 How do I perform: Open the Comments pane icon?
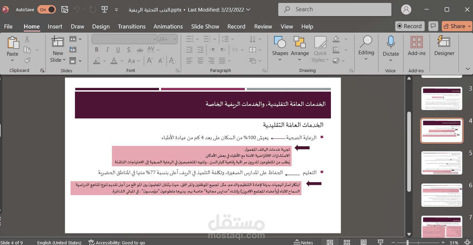point(433,26)
